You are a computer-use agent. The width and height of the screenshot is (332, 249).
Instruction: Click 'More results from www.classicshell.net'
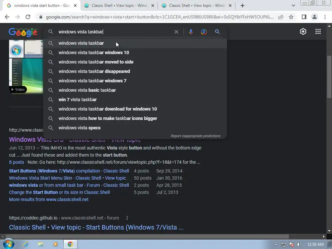coord(49,199)
